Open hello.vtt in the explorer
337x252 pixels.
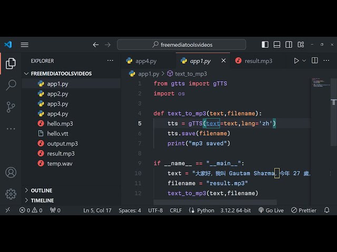[x=58, y=133]
